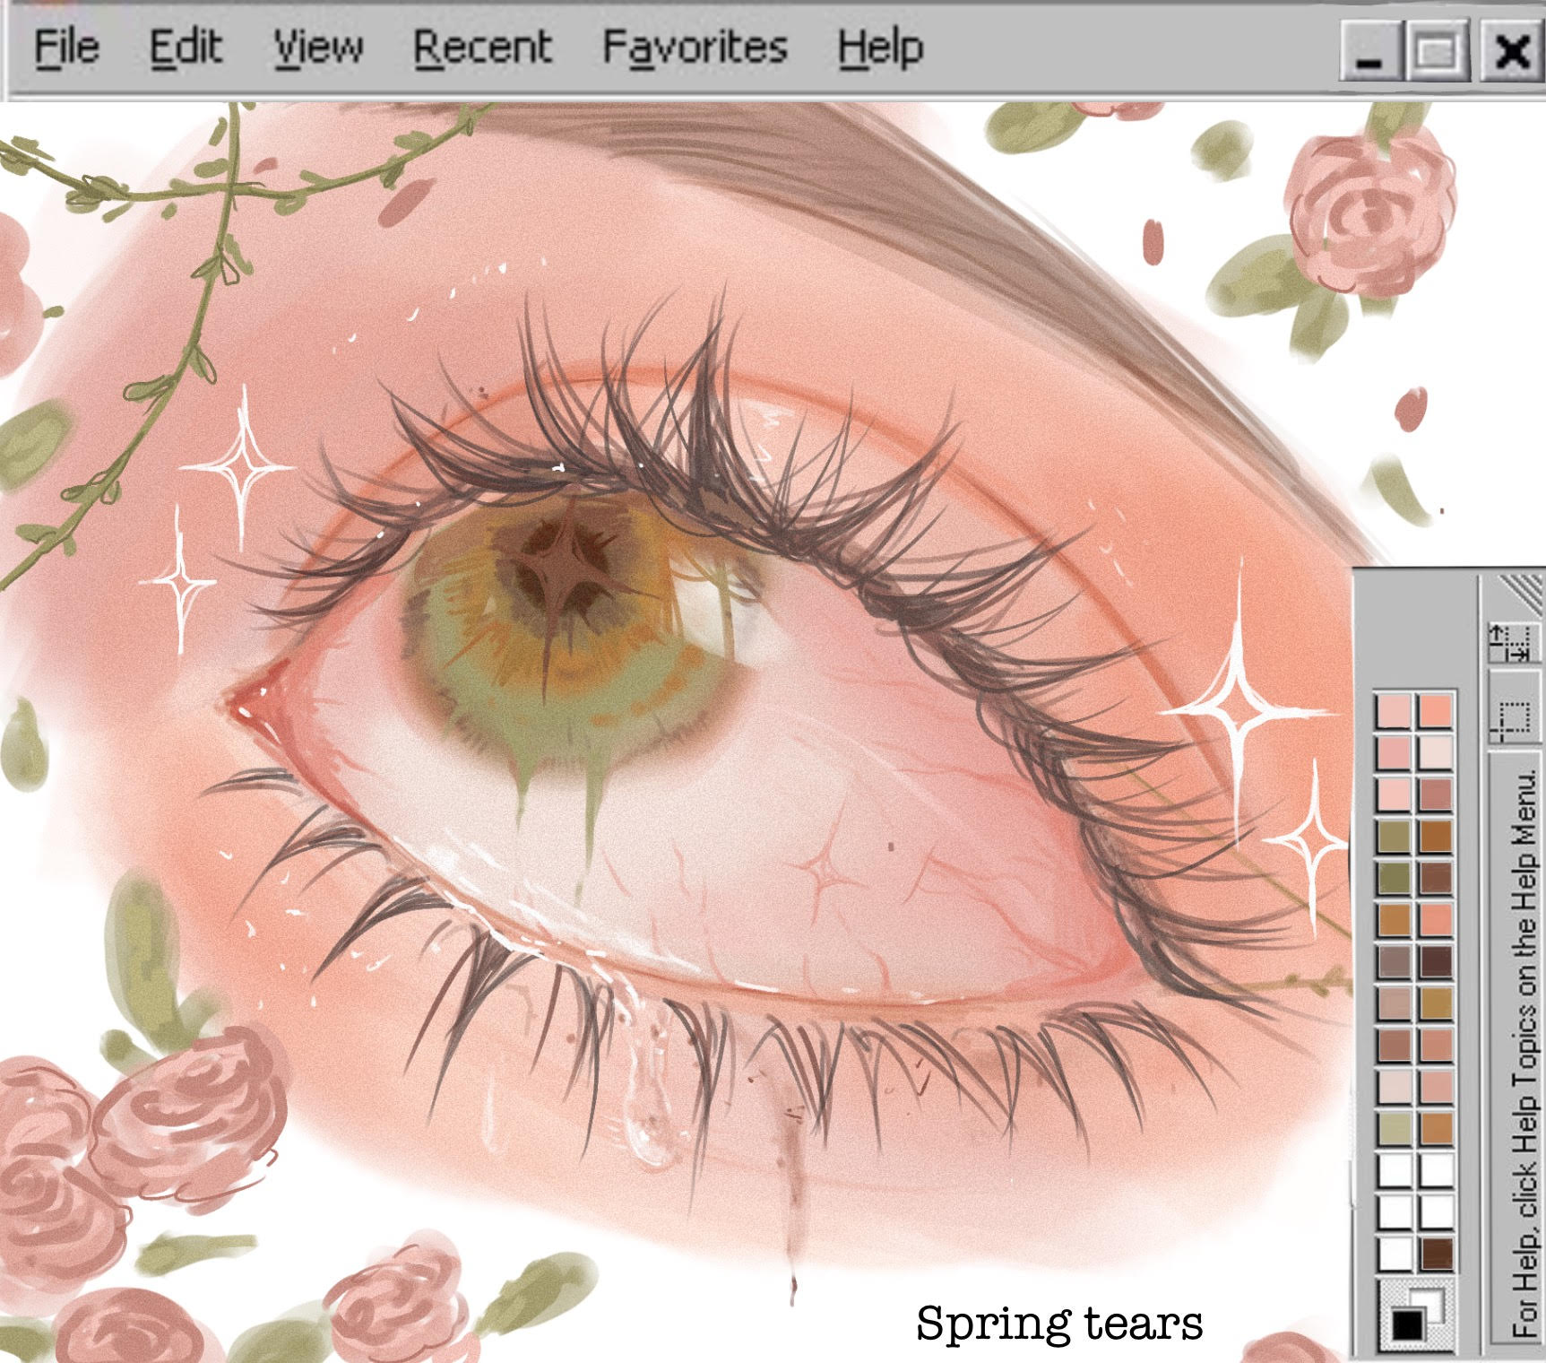The width and height of the screenshot is (1546, 1363).
Task: Click the striped resize grip corner
Action: pyautogui.click(x=1522, y=594)
